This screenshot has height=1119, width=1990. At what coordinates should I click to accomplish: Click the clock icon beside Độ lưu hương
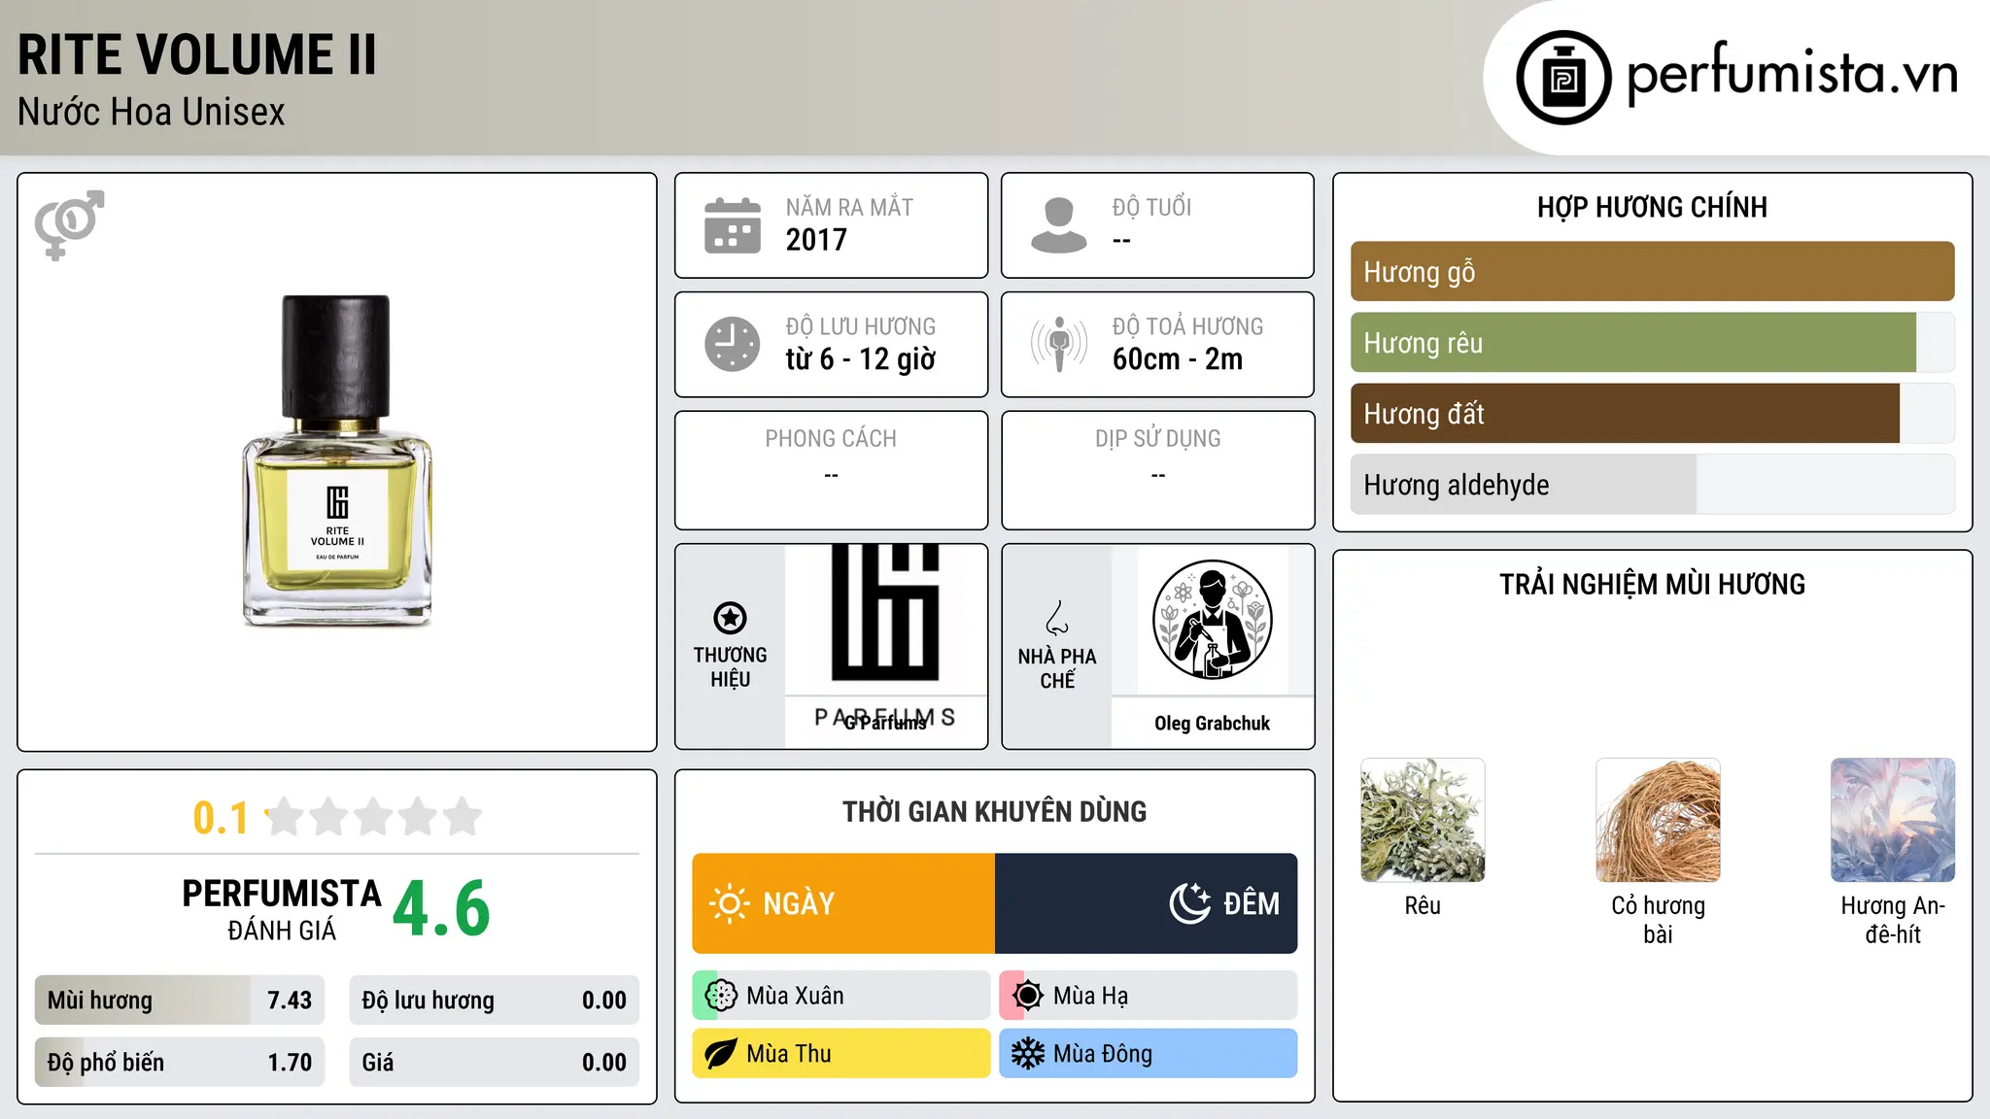pyautogui.click(x=733, y=344)
